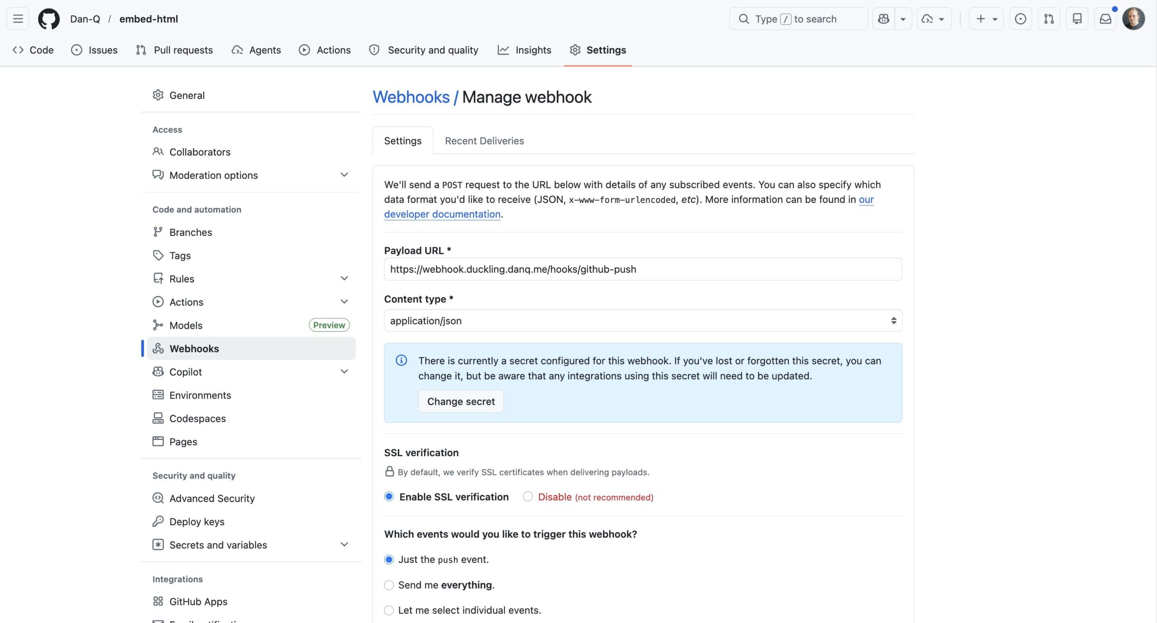The image size is (1157, 623).
Task: Expand sidebar Actions section chevron
Action: click(344, 302)
